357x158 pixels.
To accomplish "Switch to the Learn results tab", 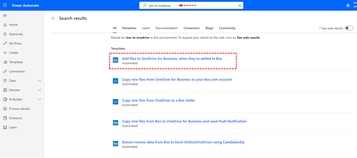I will [x=146, y=28].
